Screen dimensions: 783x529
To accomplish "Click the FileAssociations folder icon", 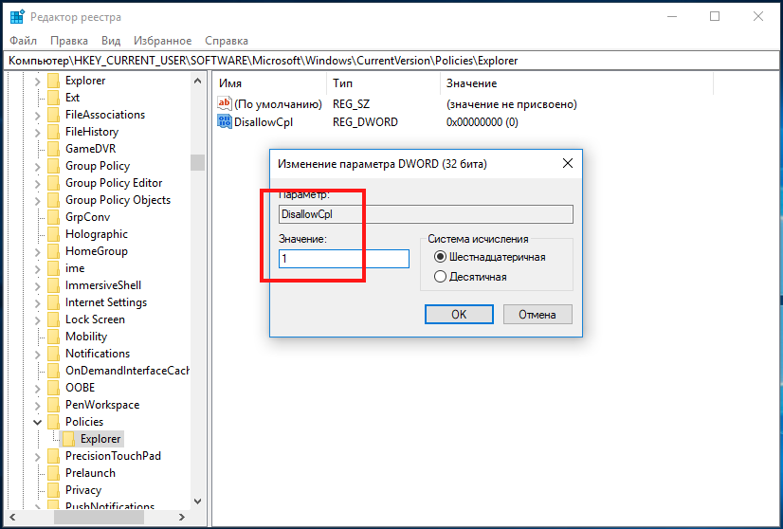I will (53, 115).
